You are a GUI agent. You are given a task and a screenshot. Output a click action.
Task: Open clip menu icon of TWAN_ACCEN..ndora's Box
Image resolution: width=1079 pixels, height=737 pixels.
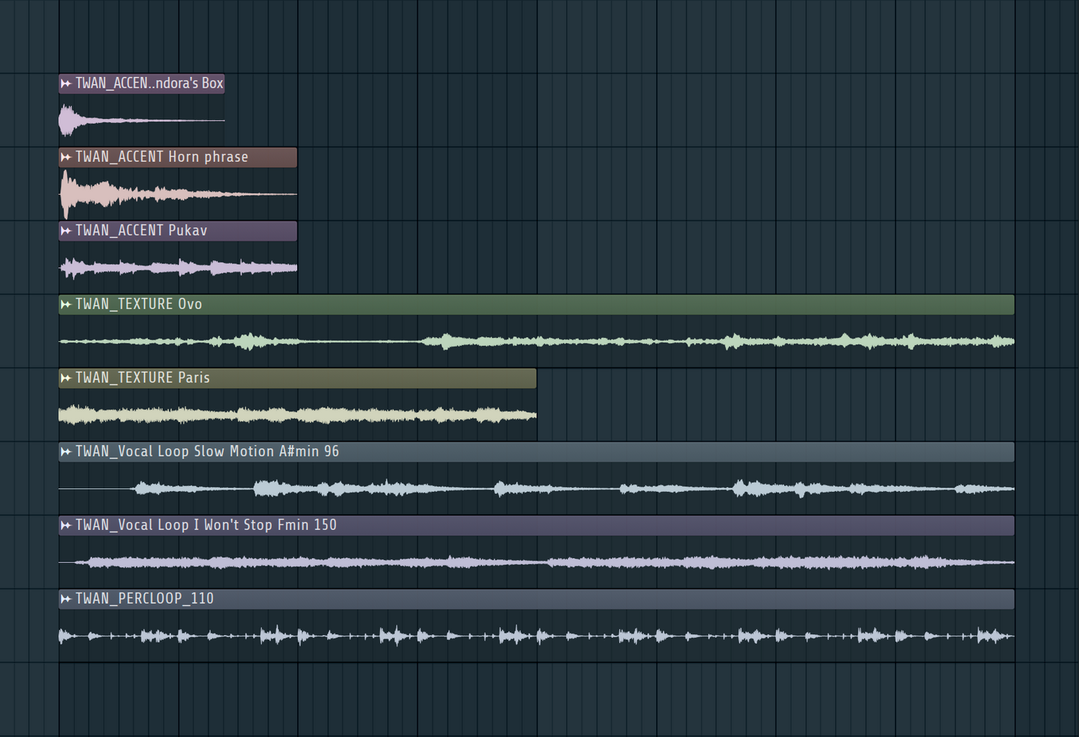click(66, 83)
